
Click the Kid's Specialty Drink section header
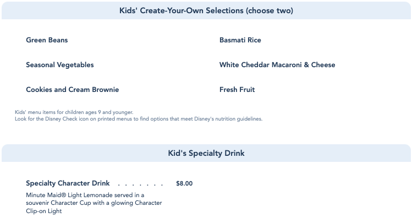(206, 153)
